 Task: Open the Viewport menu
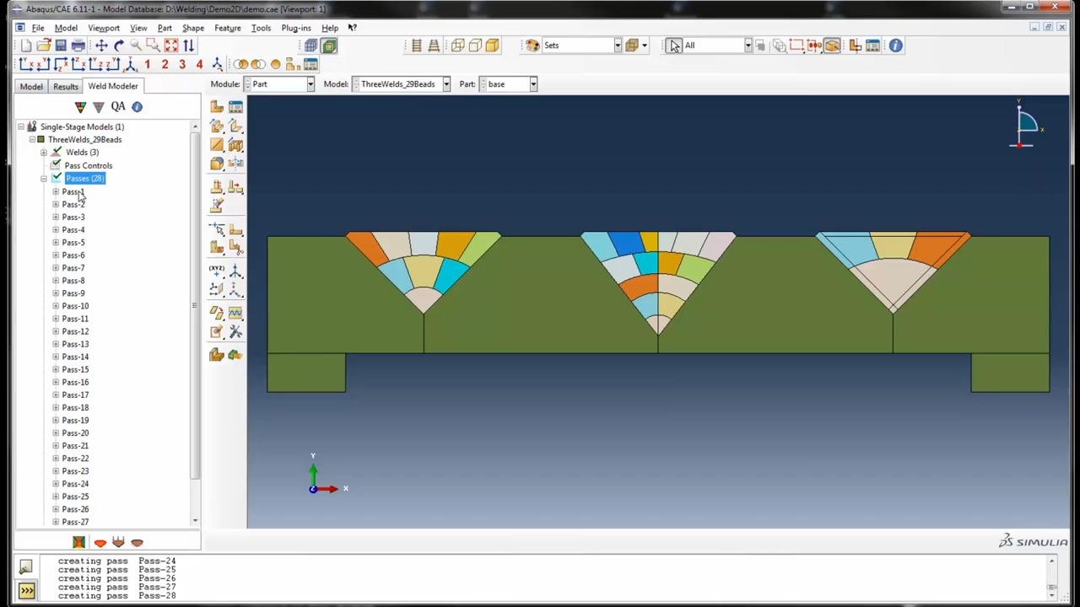(x=104, y=28)
